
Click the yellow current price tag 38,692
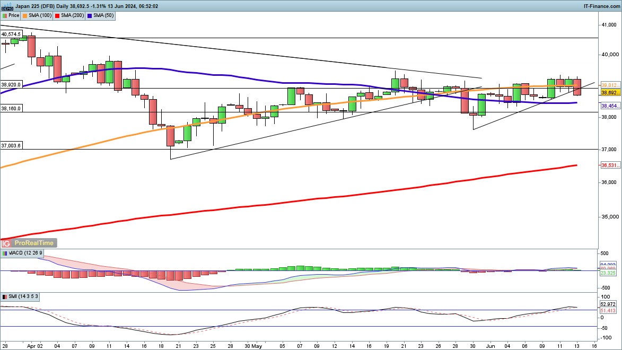point(610,92)
